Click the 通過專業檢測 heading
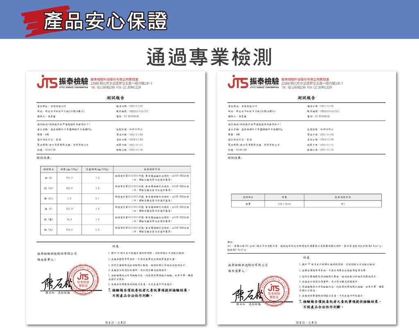Viewport: 419px width, 330px height. [209, 56]
